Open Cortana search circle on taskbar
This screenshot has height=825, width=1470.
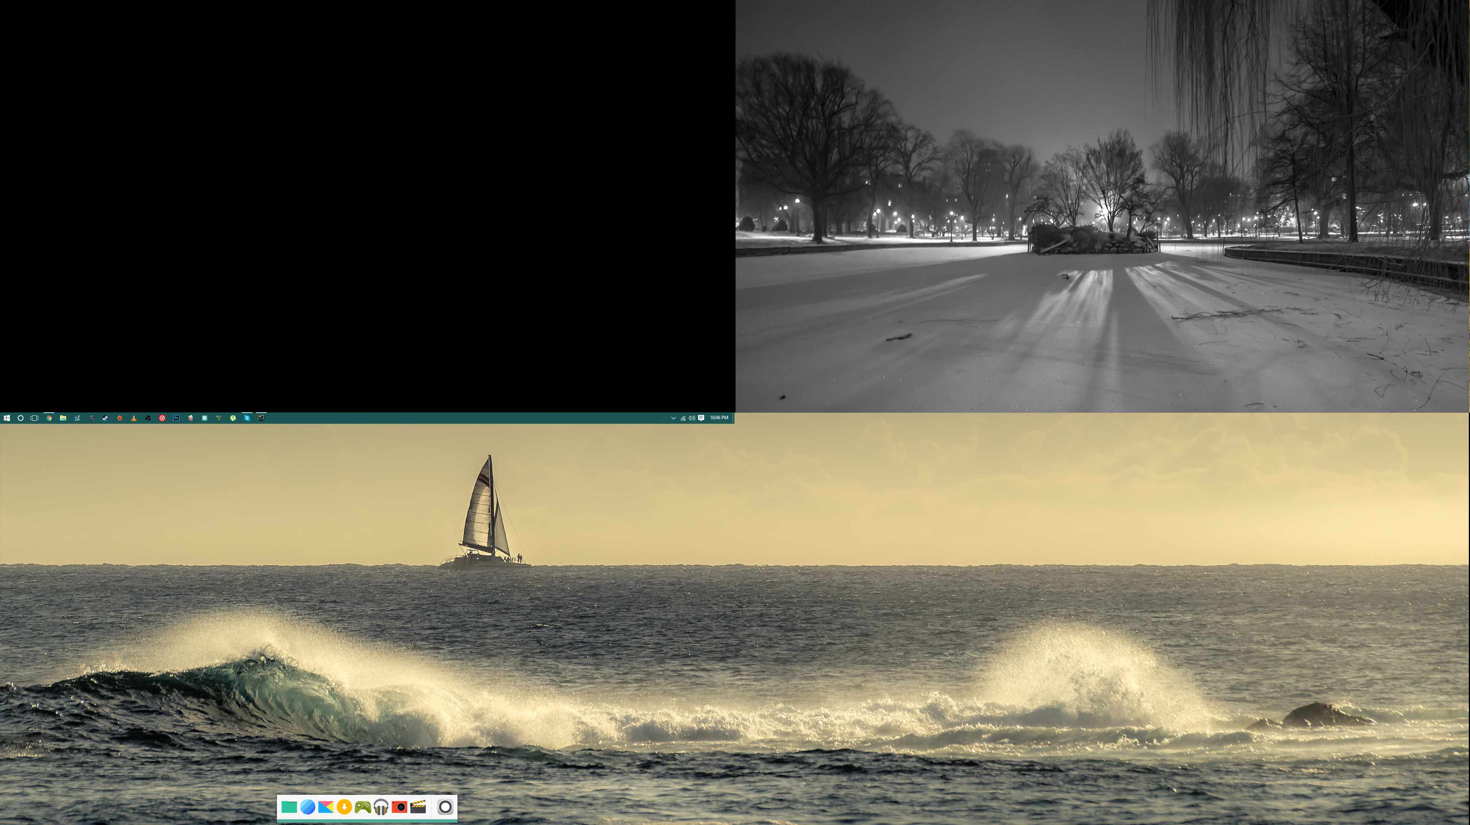click(21, 418)
